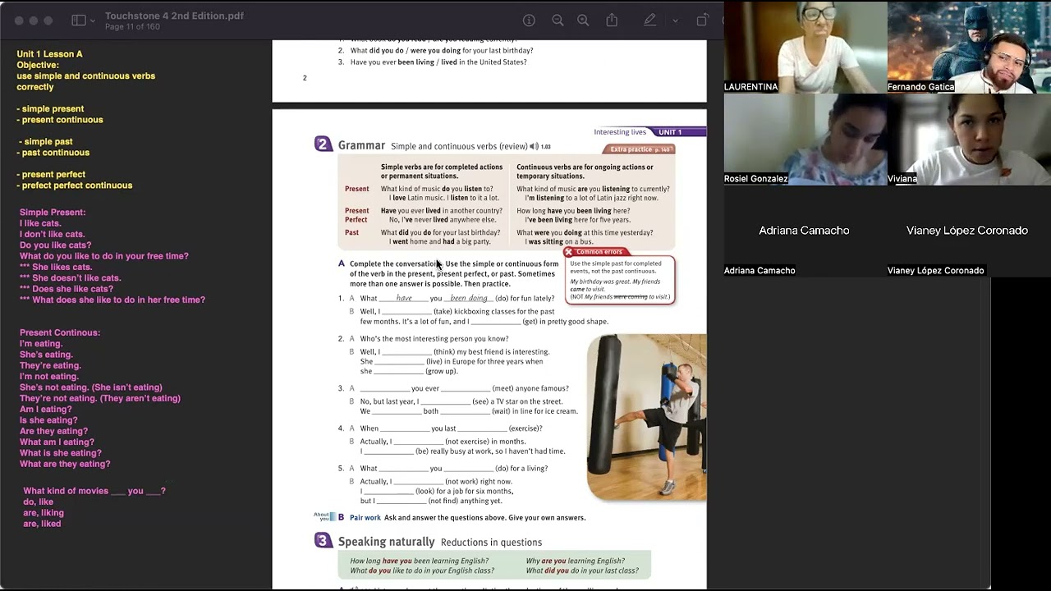The image size is (1051, 591).
Task: Select Adriana Camacho's participant tile
Action: (805, 231)
